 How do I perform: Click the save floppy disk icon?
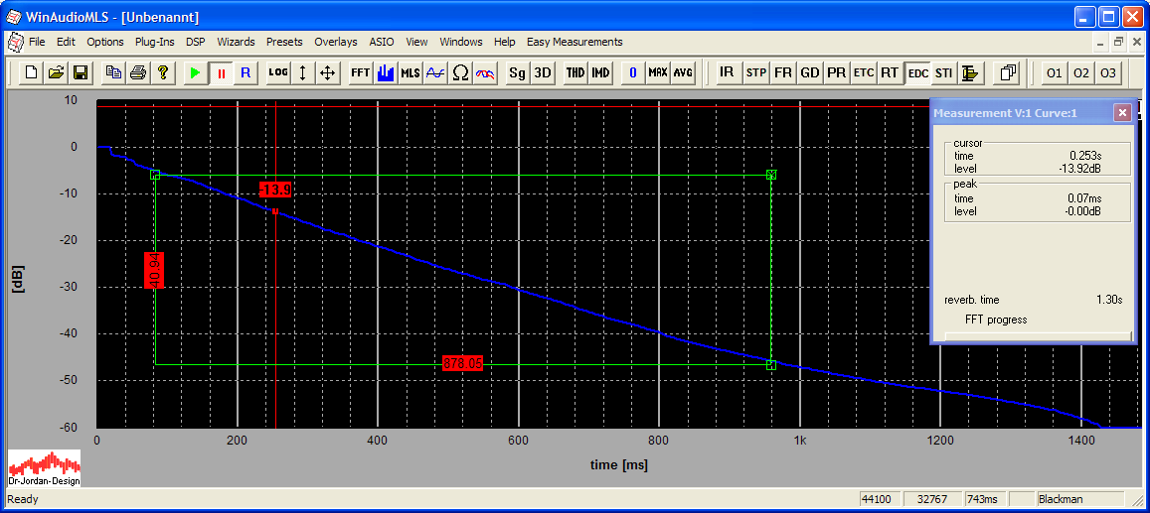tap(81, 72)
